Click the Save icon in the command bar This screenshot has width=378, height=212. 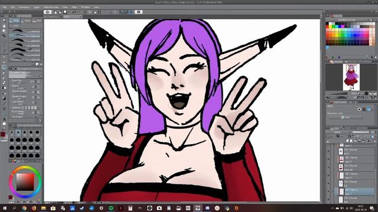(x=65, y=12)
